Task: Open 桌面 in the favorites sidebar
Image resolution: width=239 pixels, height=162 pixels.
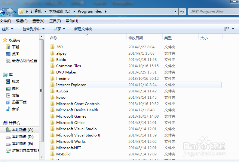Action: pos(16,54)
